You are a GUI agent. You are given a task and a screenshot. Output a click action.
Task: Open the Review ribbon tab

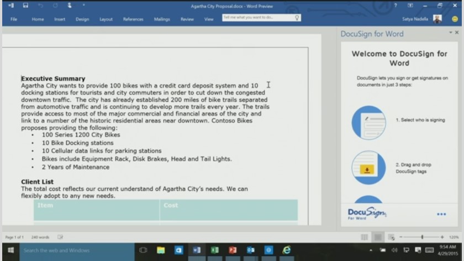click(x=187, y=19)
